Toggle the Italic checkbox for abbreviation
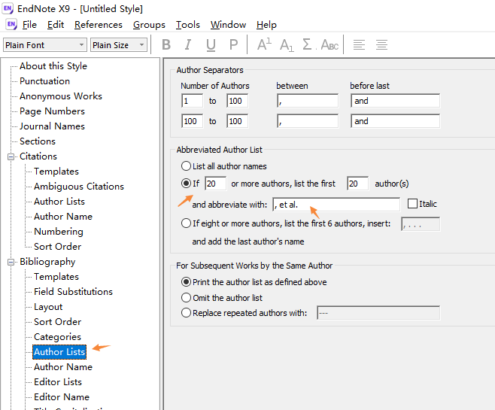495x410 pixels. [x=412, y=204]
